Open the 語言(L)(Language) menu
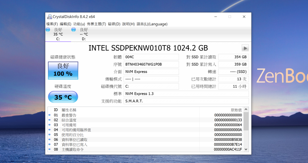This screenshot has height=163, width=308. pyautogui.click(x=152, y=24)
